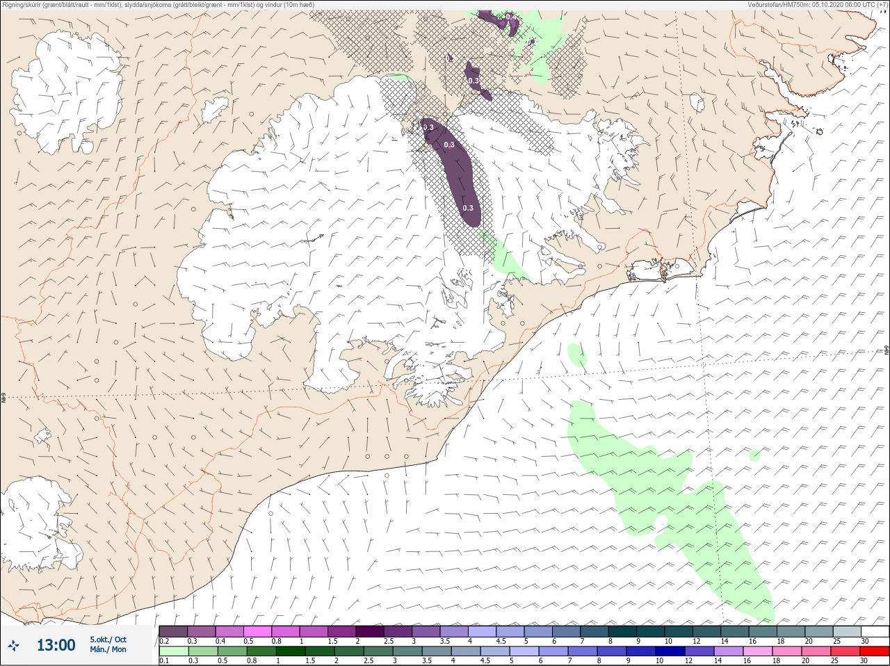890x666 pixels.
Task: Click the '0.2' label under the top legend row
Action: [x=164, y=641]
